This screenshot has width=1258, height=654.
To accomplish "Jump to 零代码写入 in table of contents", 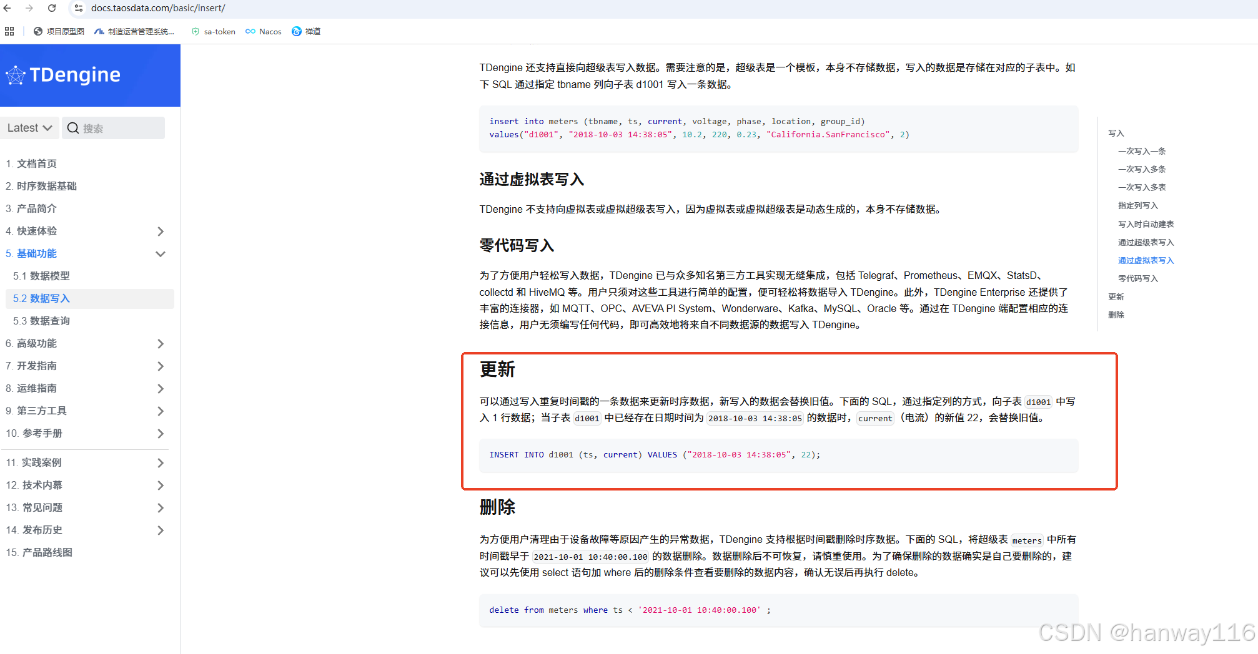I will pyautogui.click(x=1138, y=278).
